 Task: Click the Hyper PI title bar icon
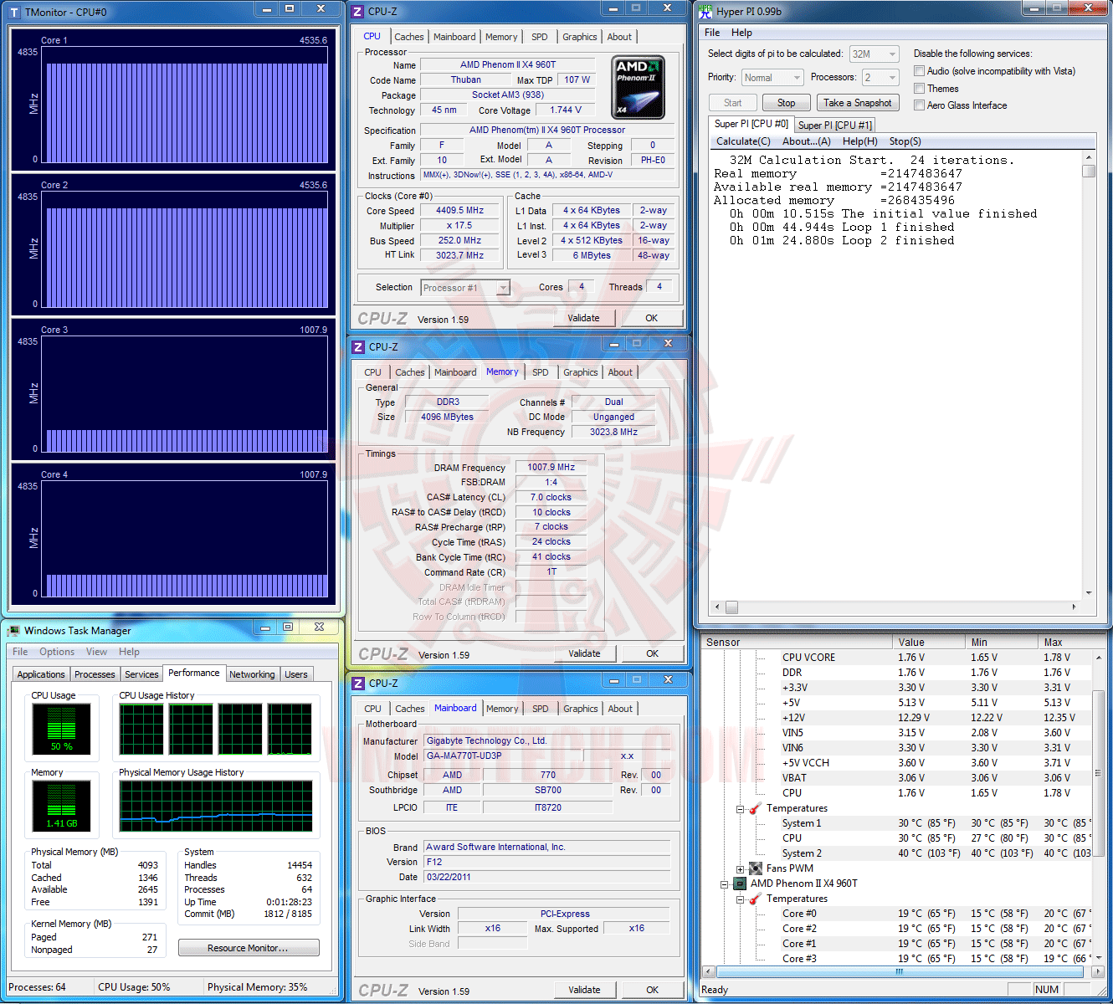(705, 11)
